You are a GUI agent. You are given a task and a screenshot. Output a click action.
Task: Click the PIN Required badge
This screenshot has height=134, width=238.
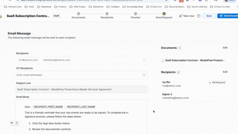coord(217,83)
